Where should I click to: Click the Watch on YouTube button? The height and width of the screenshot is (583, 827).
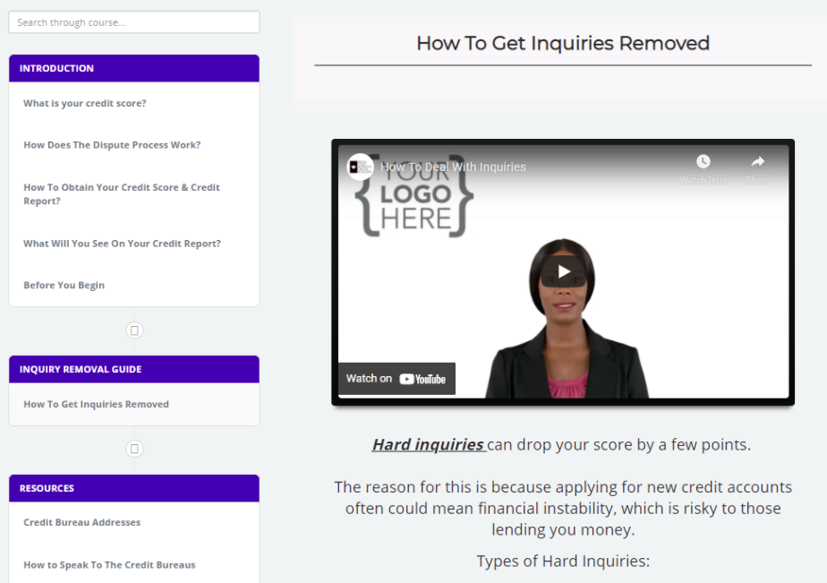point(396,379)
